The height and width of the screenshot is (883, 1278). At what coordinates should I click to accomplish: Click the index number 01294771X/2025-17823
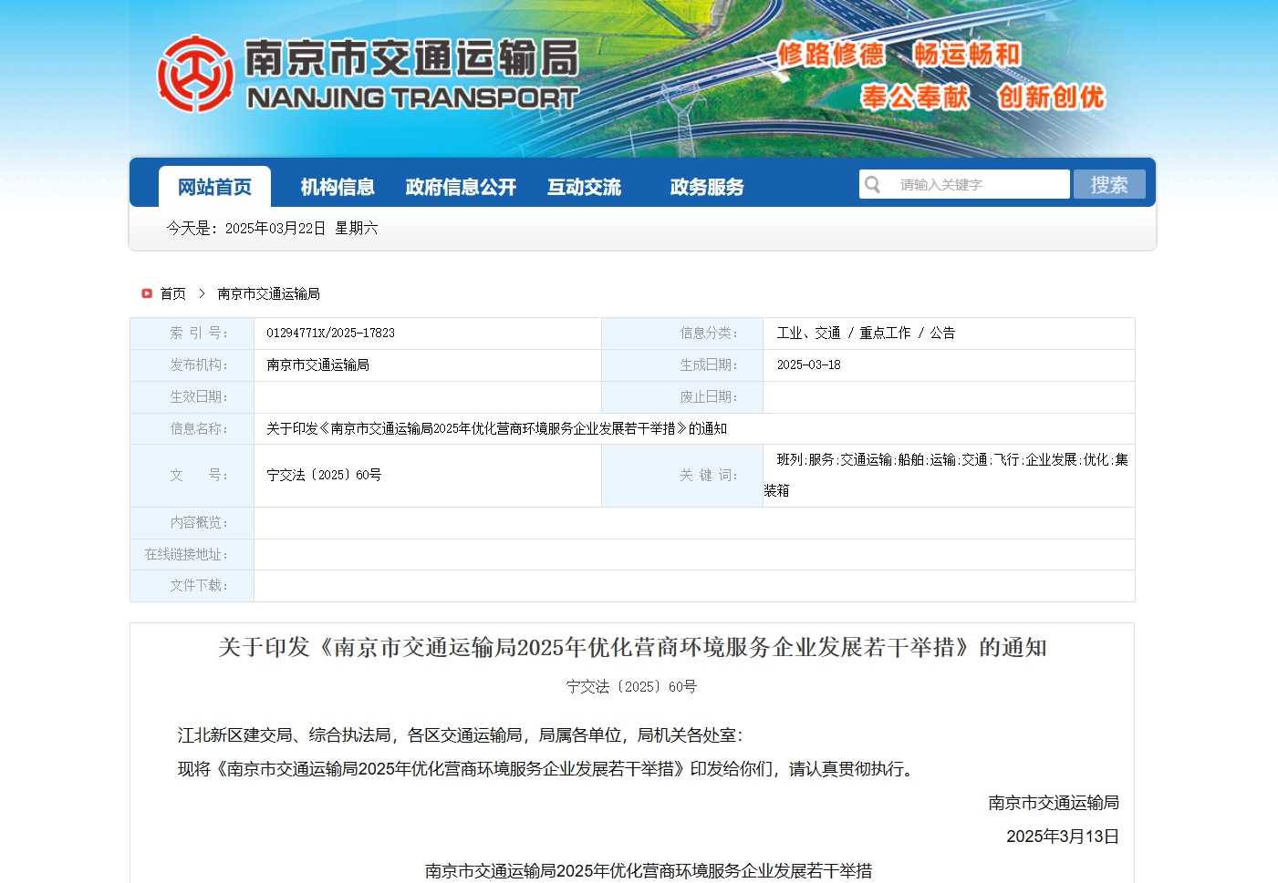click(x=330, y=334)
